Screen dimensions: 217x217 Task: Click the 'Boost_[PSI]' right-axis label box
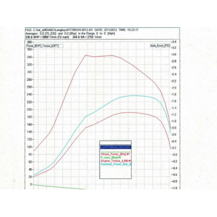point(160,46)
